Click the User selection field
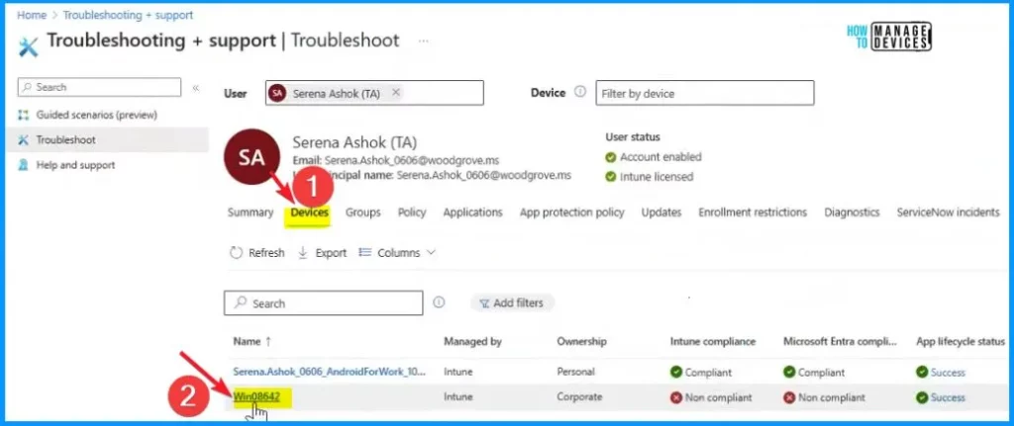1014x426 pixels. (x=374, y=93)
